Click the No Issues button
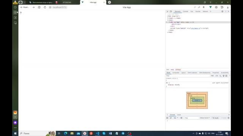The width and height of the screenshot is (243, 136). point(215,118)
